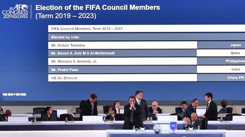Screen dimensions: 245x137
Task: Click the football on the front table
Action: point(157,128)
